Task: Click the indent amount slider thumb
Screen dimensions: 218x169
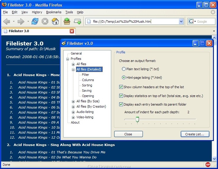Action: tap(137, 119)
